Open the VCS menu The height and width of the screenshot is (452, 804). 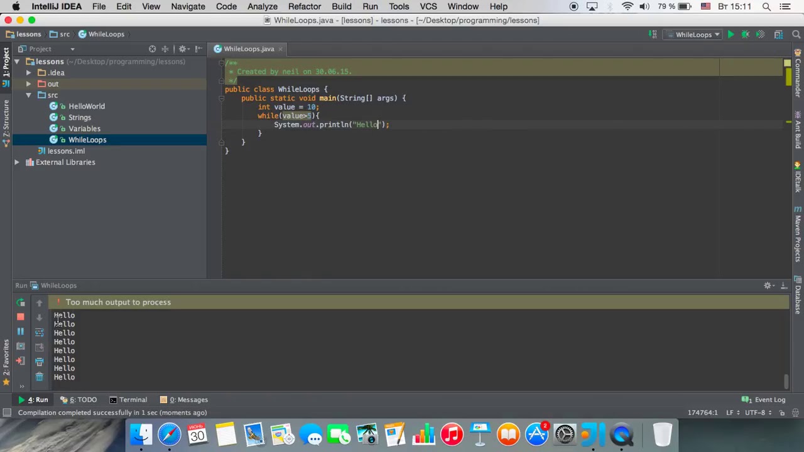click(x=428, y=6)
